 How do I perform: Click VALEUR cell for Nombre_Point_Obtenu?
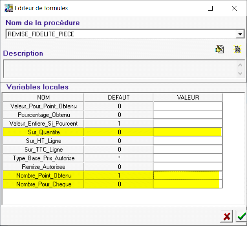(x=187, y=175)
